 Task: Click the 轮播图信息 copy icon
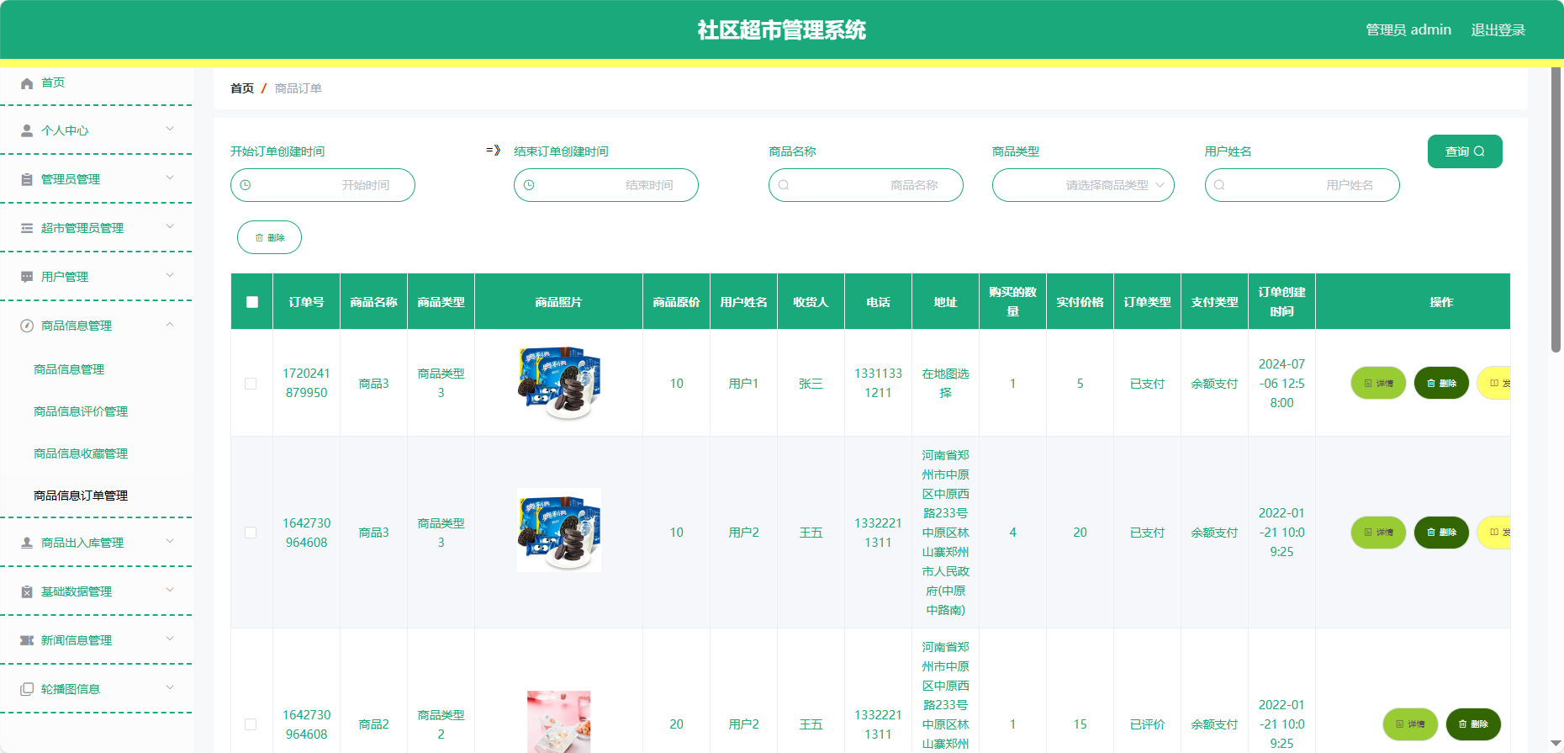(27, 689)
